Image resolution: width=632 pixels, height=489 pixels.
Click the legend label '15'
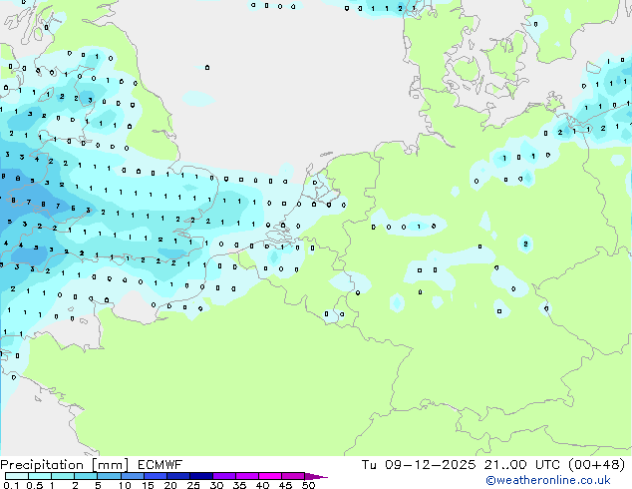[148, 485]
